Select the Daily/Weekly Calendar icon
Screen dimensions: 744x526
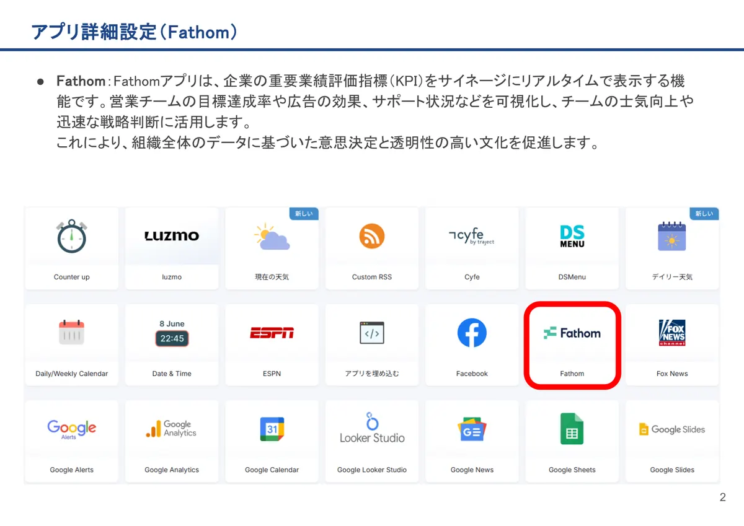(71, 333)
